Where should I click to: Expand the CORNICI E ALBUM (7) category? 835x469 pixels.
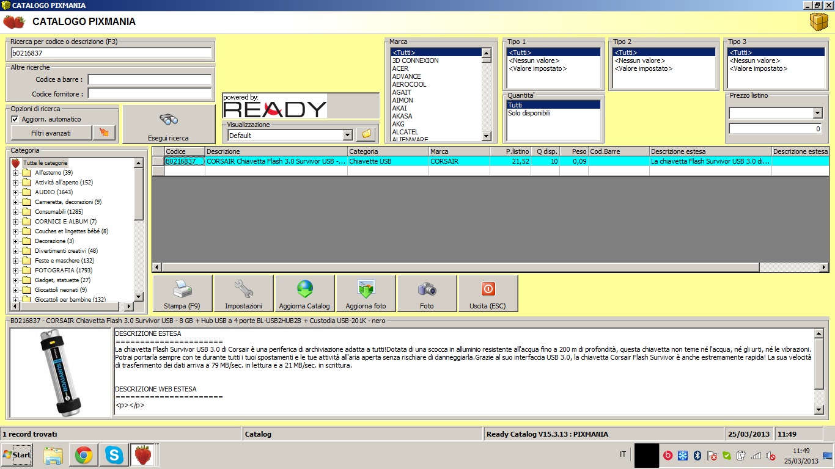[15, 221]
